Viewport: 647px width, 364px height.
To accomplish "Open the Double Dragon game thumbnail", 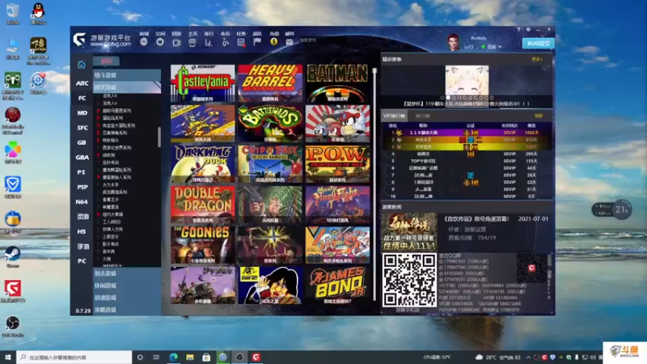I will [x=203, y=205].
